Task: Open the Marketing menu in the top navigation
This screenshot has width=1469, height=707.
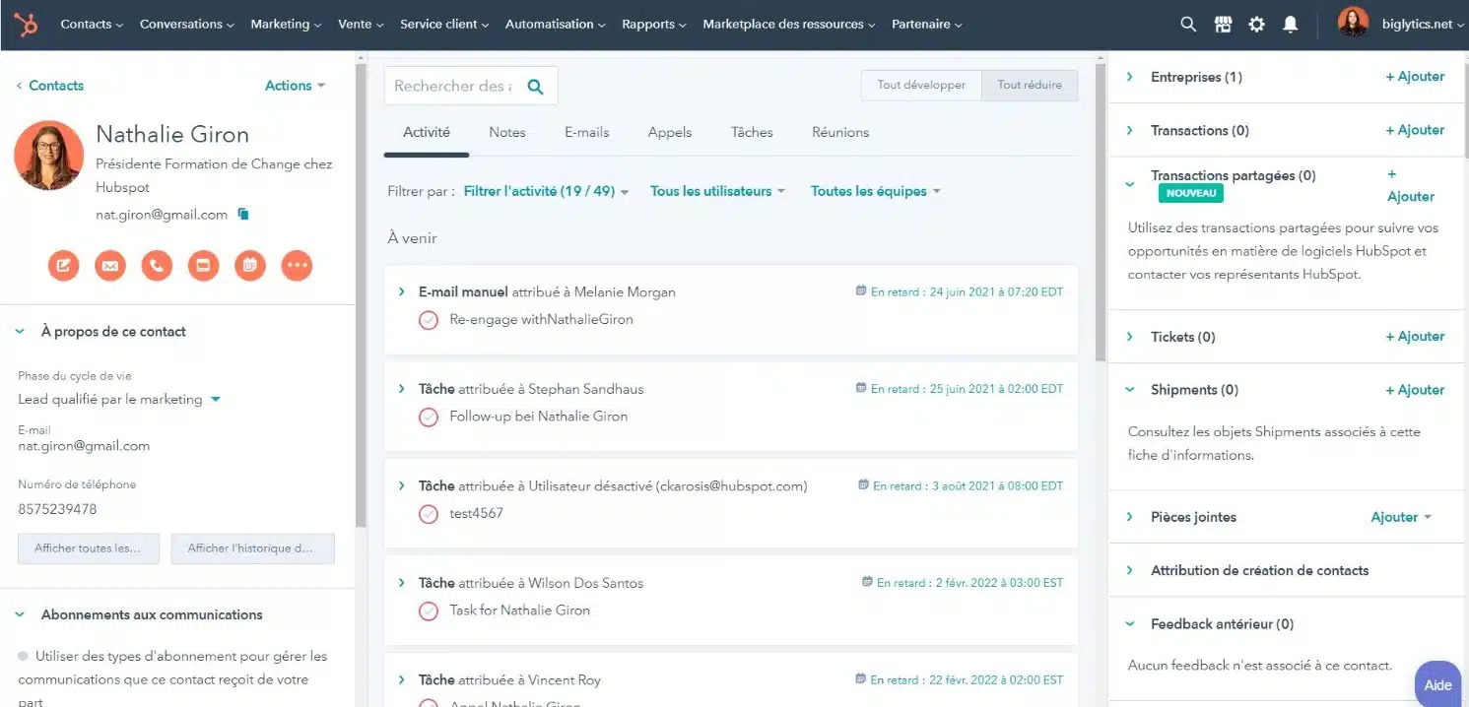Action: [286, 25]
